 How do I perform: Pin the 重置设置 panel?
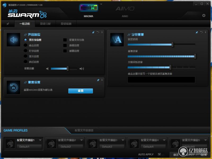click(98, 80)
